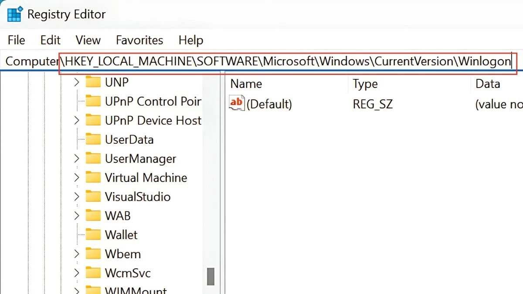Screen dimensions: 523x294
Task: Click the WcmSvc folder icon
Action: point(94,273)
